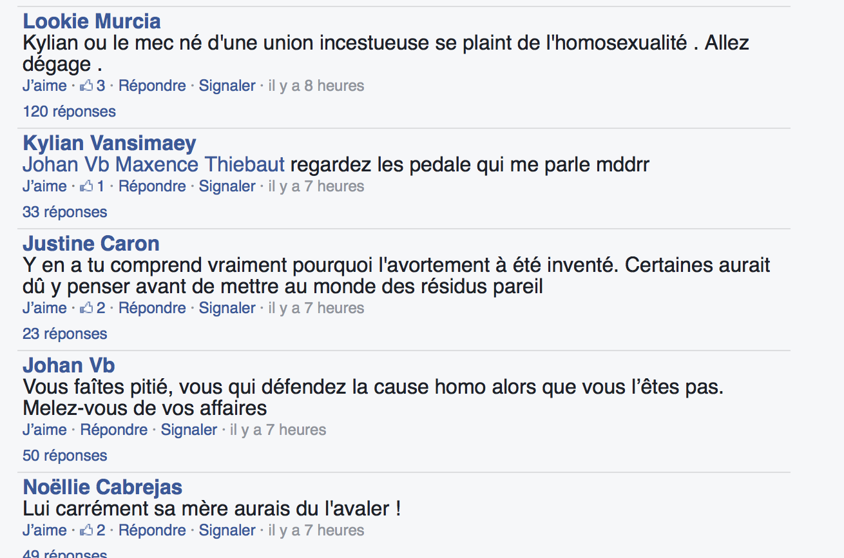Screen dimensions: 844x558
Task: Reply to Noëllie Cabrejas's comment via Répondre
Action: 152,530
